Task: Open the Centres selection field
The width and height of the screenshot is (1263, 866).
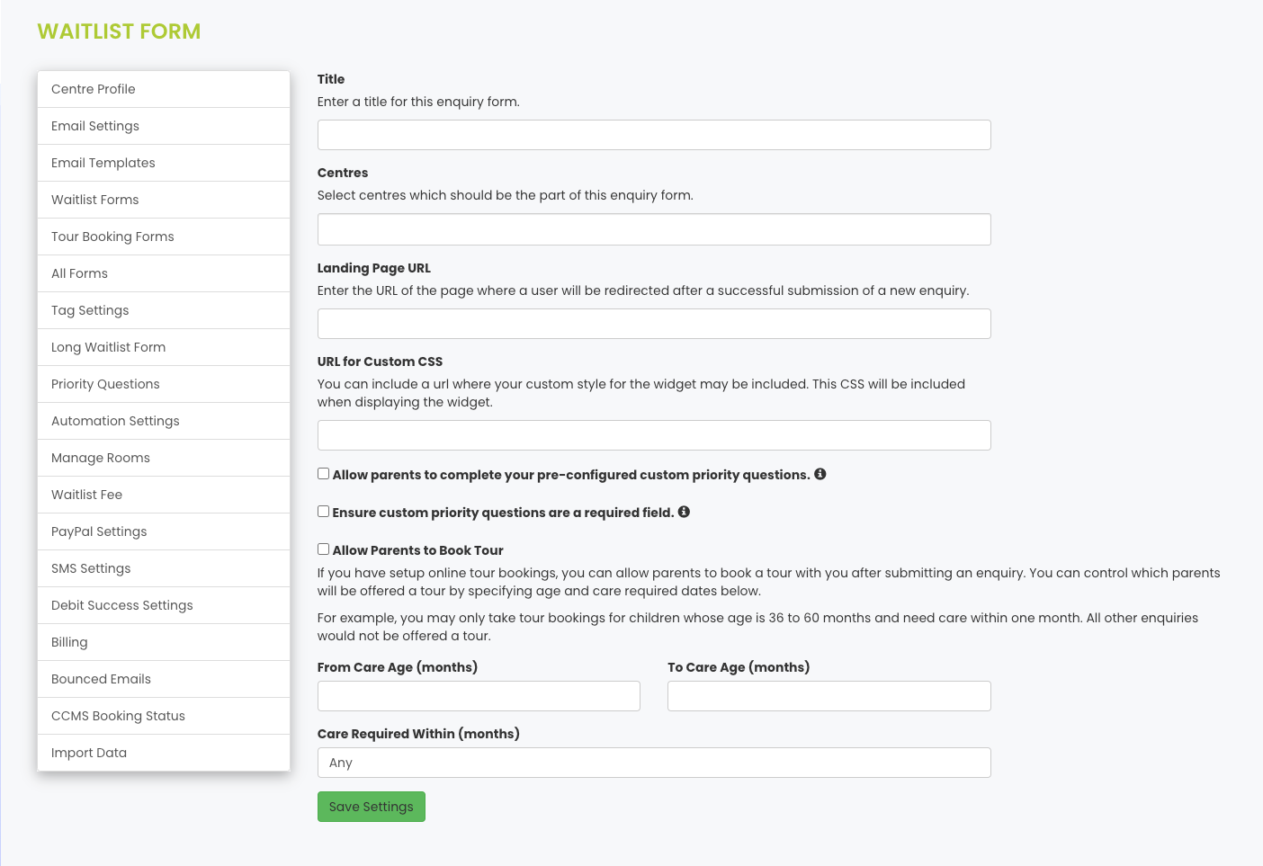Action: (x=654, y=229)
